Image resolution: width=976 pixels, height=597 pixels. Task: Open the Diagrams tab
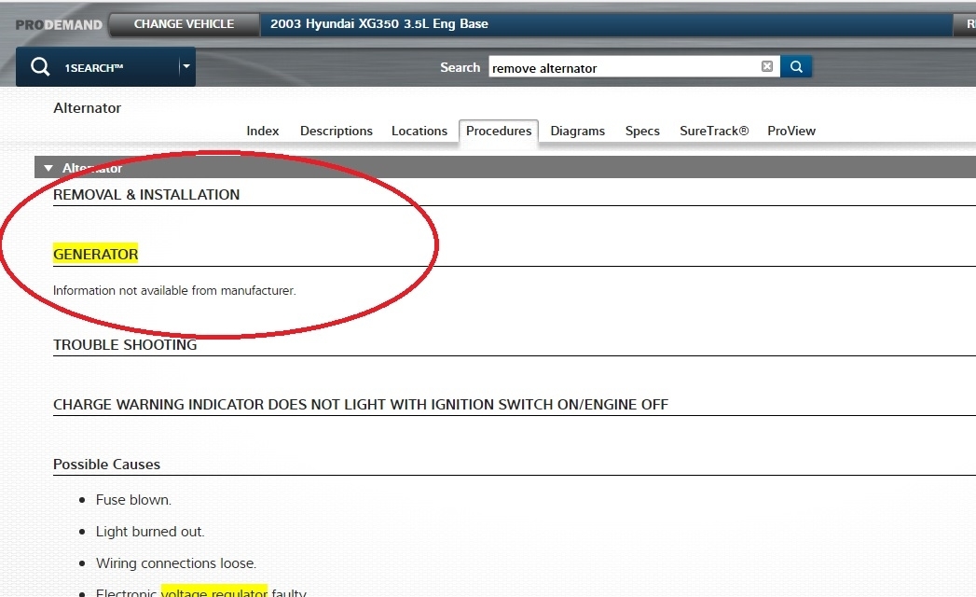coord(577,131)
